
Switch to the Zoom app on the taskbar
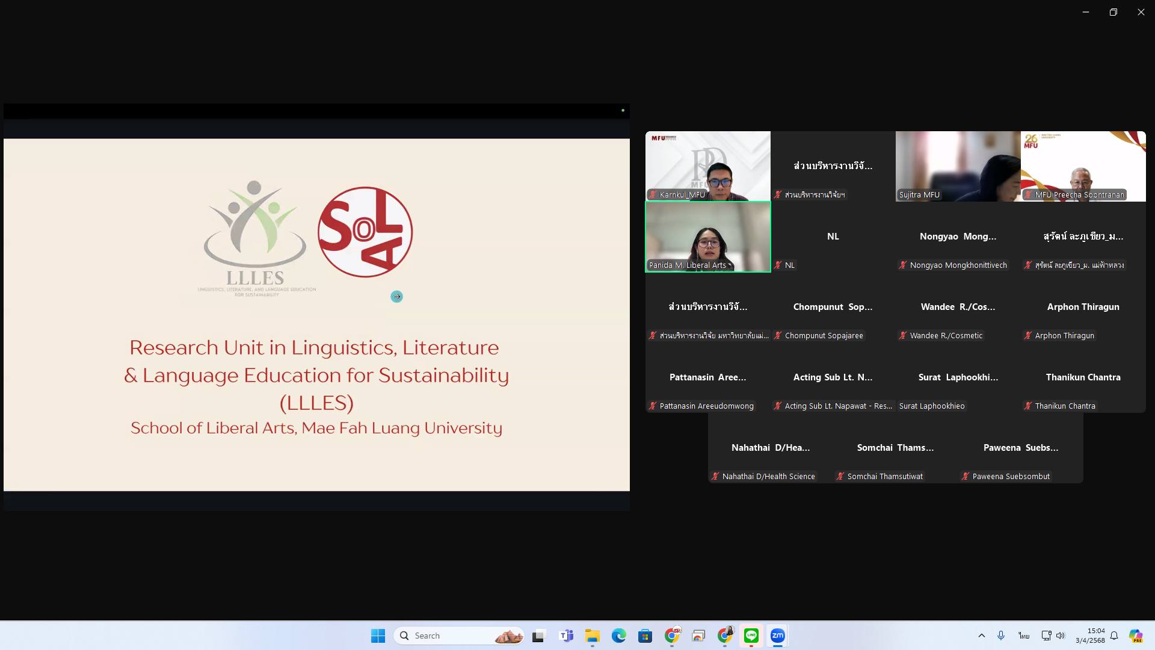[x=778, y=636]
